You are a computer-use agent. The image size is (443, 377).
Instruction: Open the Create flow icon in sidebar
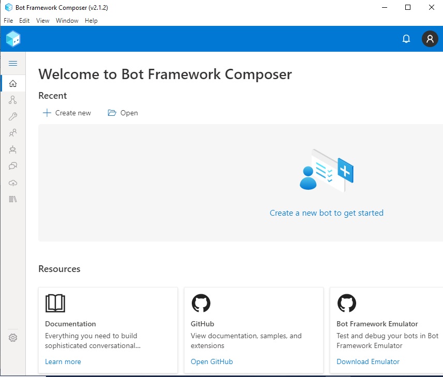pyautogui.click(x=13, y=100)
